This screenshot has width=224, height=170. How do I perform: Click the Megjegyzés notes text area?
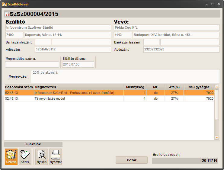tap(125, 76)
